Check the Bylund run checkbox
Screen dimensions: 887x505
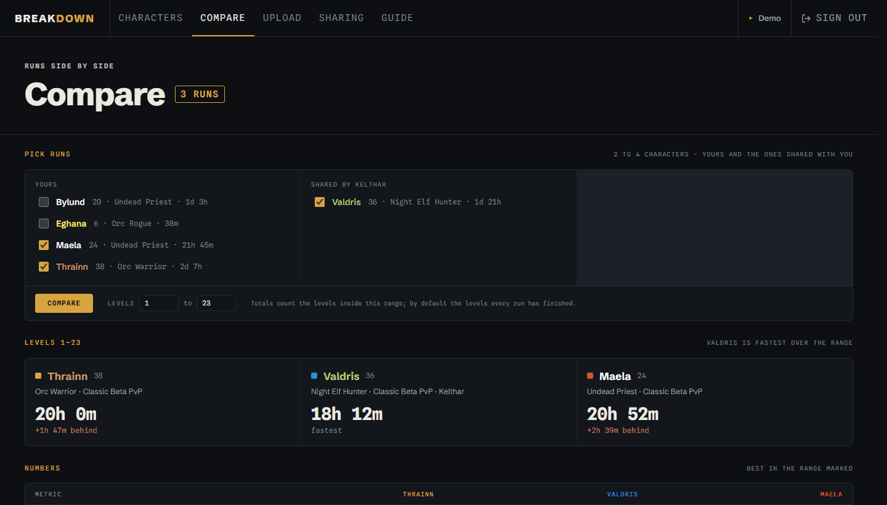[44, 202]
